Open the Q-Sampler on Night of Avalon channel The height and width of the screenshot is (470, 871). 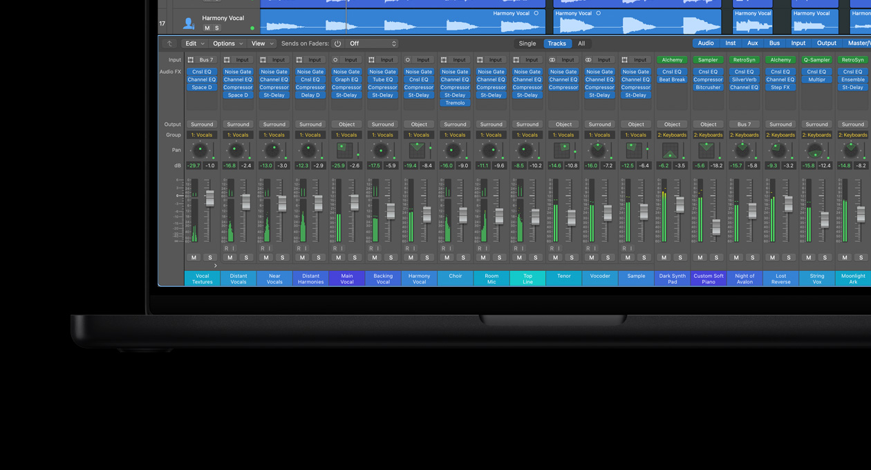(816, 60)
